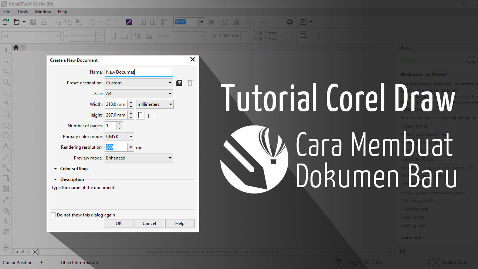This screenshot has width=478, height=269.
Task: Open the Help menu
Action: (x=63, y=12)
